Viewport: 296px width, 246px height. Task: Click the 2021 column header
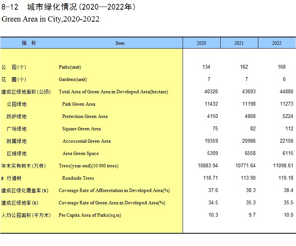239,43
